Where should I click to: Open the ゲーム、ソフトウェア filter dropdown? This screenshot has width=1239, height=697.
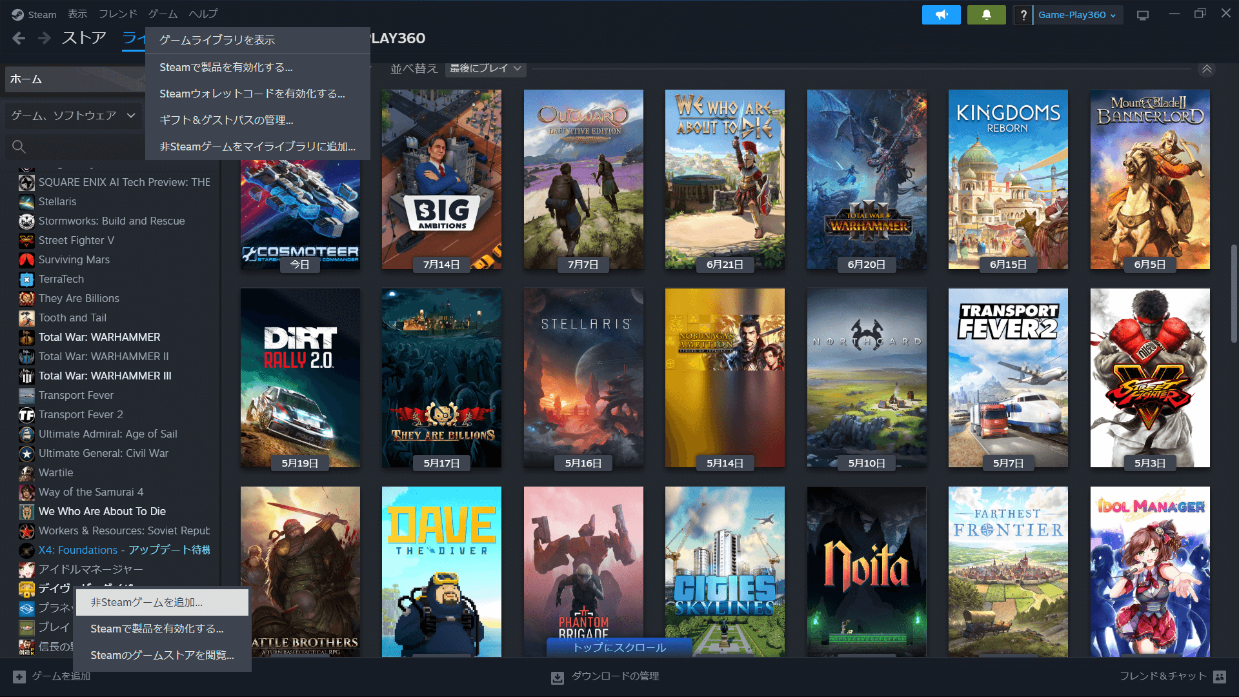tap(73, 116)
